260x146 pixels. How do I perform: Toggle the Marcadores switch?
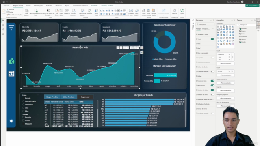pyautogui.click(x=212, y=86)
